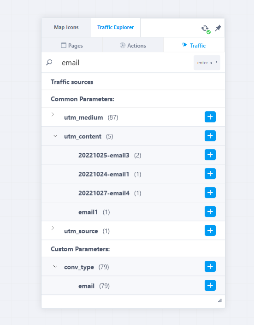Image resolution: width=254 pixels, height=325 pixels.
Task: Add utm_content parameter via plus icon
Action: click(x=210, y=136)
